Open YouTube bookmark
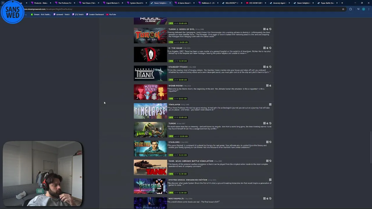The width and height of the screenshot is (372, 209). coord(111,14)
